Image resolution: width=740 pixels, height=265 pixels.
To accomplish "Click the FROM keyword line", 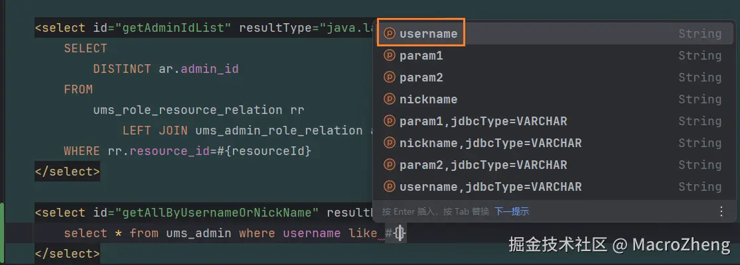I will coord(78,89).
